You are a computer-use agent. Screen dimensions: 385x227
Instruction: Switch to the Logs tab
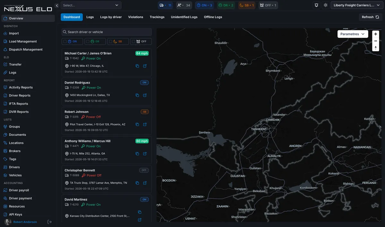coord(90,17)
